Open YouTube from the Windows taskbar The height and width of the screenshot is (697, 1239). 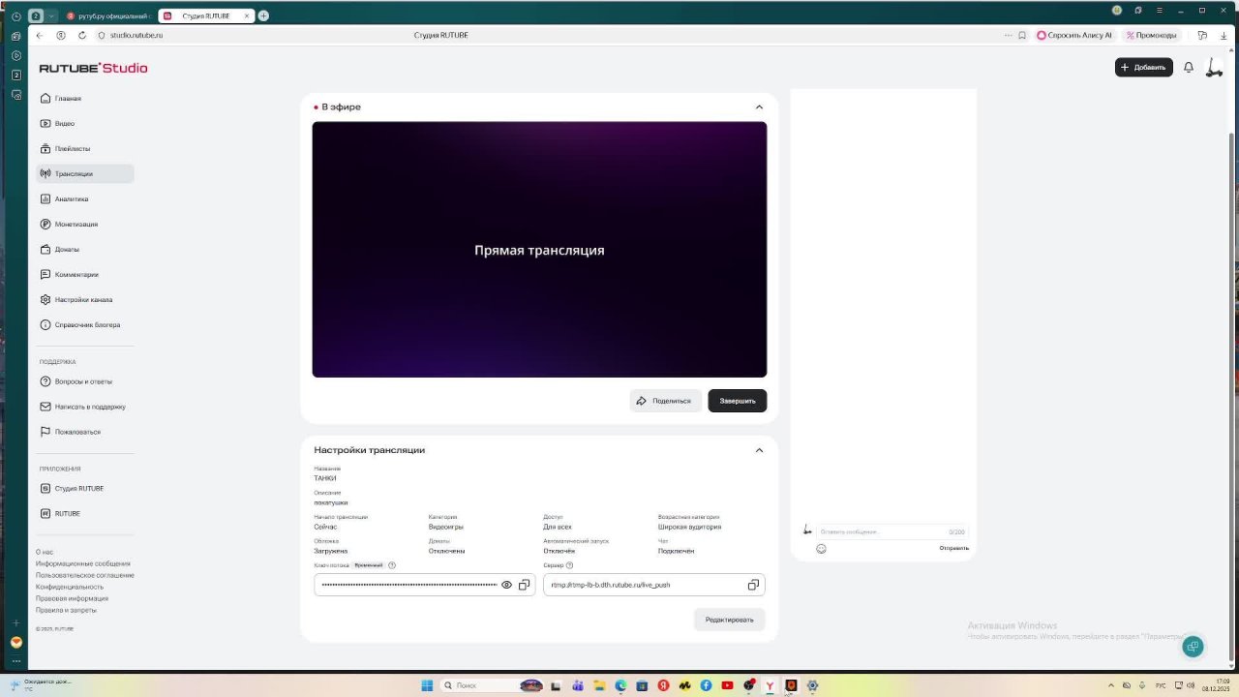tap(727, 685)
